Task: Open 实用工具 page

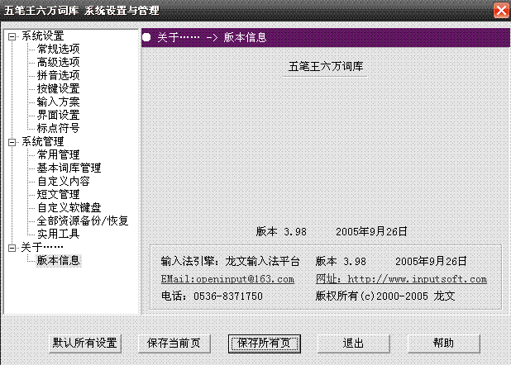Action: coord(58,234)
